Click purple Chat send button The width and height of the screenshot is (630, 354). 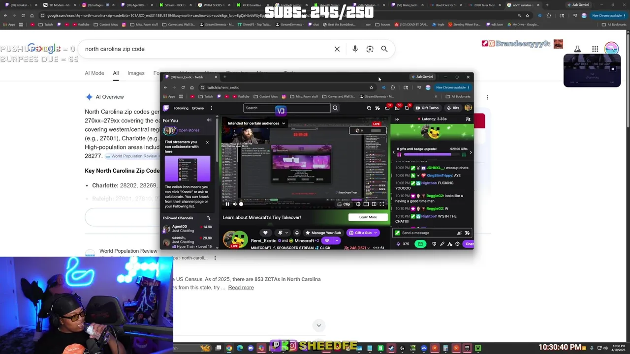[469, 244]
